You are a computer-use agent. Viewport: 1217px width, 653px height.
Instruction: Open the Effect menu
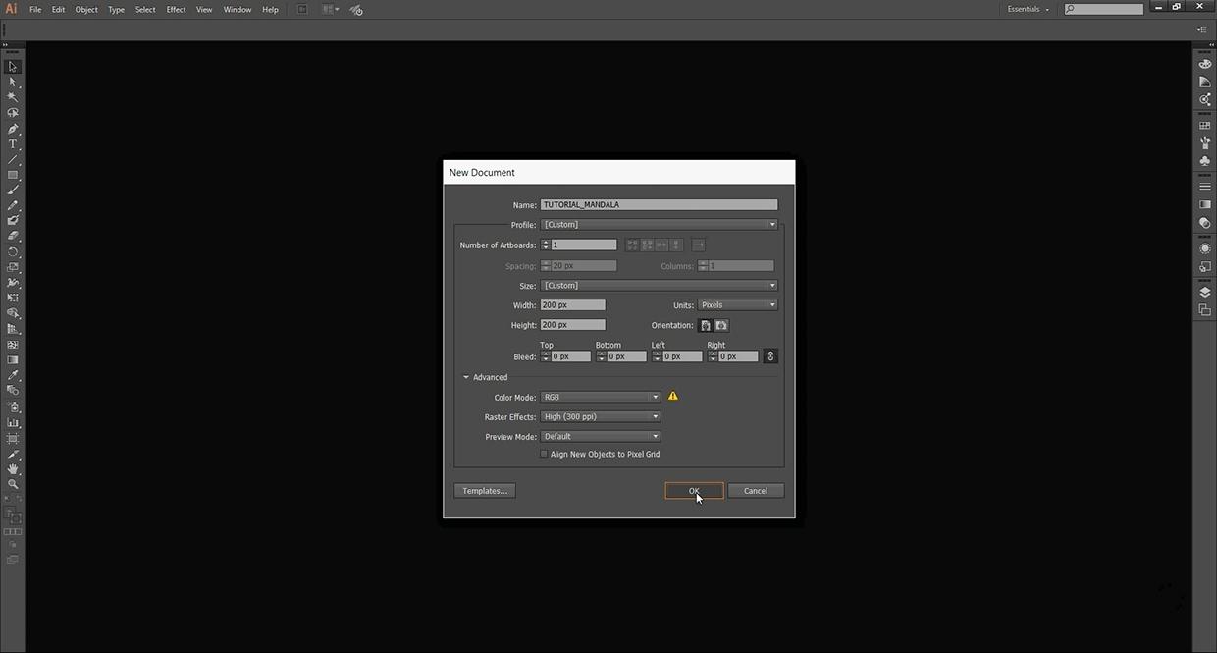click(x=176, y=9)
